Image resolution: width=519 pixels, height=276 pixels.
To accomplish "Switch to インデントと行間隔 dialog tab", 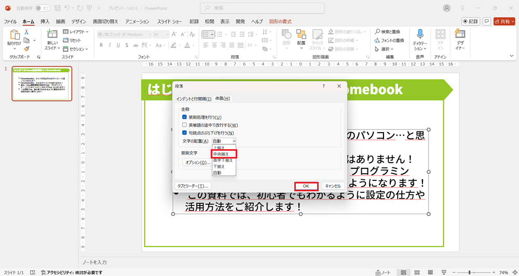I will point(194,99).
